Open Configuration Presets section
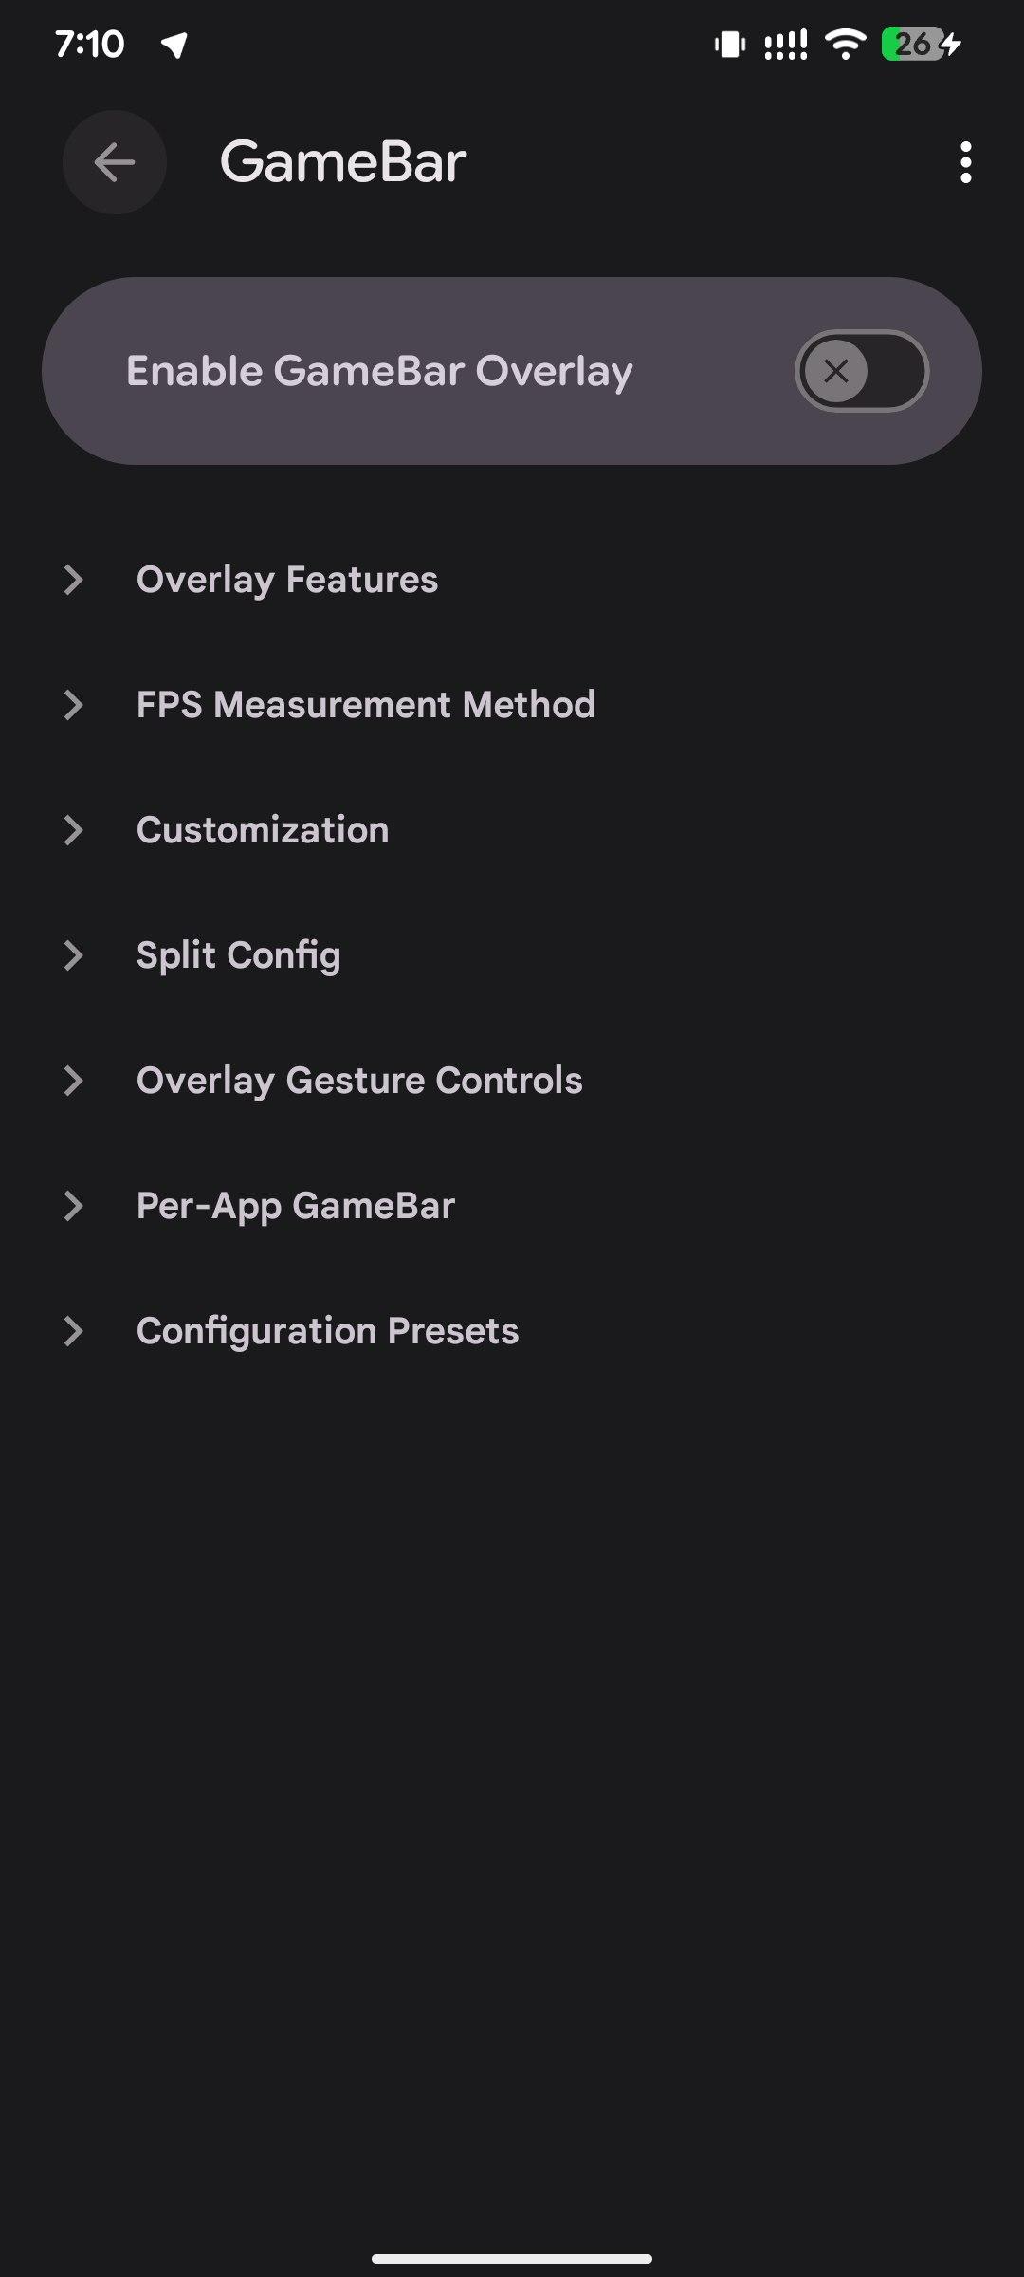The image size is (1024, 2277). [x=327, y=1331]
